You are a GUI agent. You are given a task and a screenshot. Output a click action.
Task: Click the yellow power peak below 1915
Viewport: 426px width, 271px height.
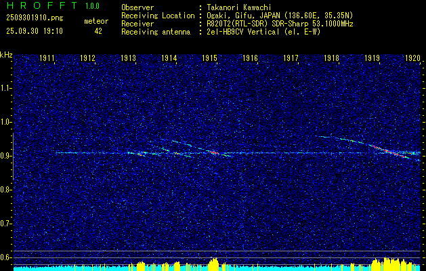[x=213, y=264]
